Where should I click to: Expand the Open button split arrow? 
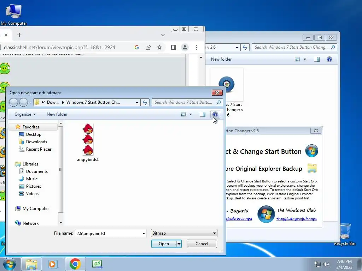pos(179,244)
